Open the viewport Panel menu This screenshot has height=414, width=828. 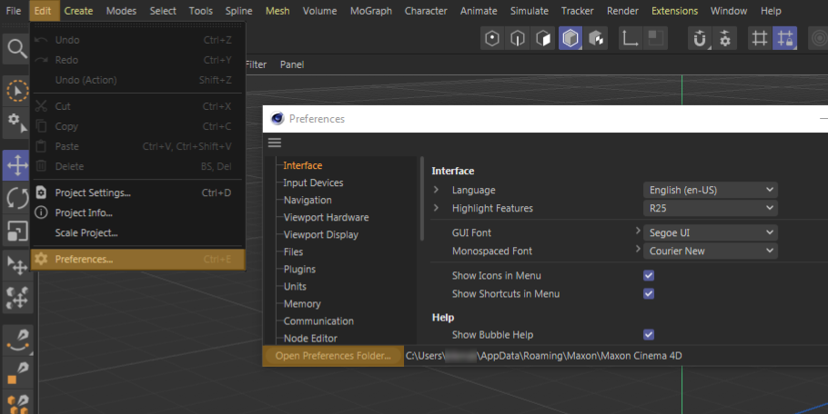(291, 64)
